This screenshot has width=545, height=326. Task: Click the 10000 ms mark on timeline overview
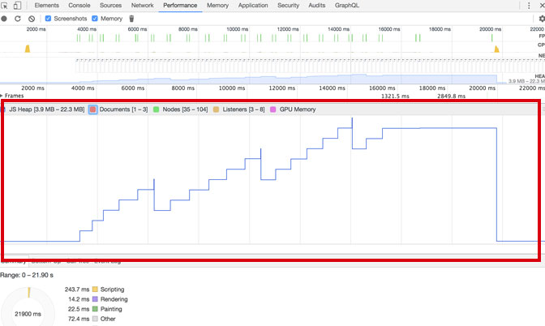(x=237, y=29)
